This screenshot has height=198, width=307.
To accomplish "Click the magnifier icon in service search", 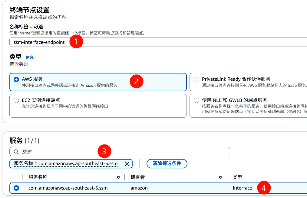I will [x=16, y=151].
